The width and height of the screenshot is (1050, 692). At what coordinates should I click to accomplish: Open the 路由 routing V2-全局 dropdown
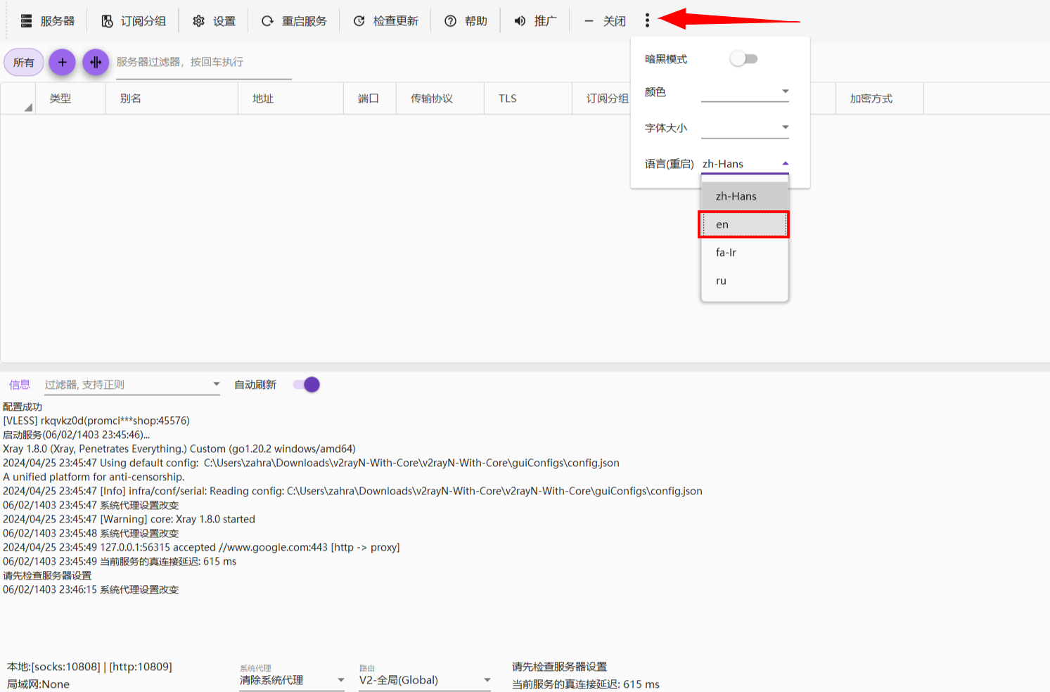(424, 680)
